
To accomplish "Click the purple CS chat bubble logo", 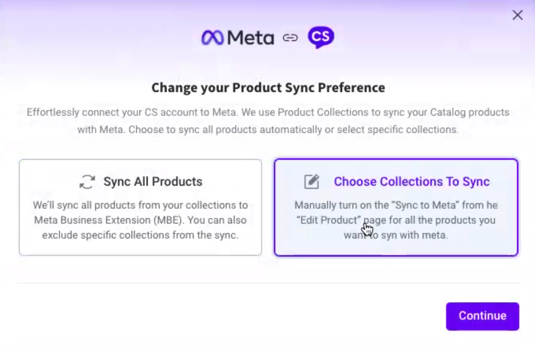I will (321, 37).
